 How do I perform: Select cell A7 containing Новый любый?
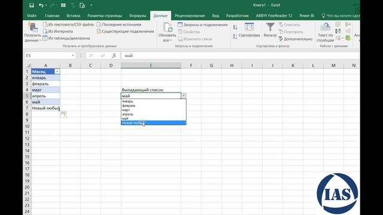45,108
